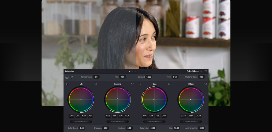The width and height of the screenshot is (272, 132).
Task: Switch to the second Primaries page dot
Action: pos(133,71)
